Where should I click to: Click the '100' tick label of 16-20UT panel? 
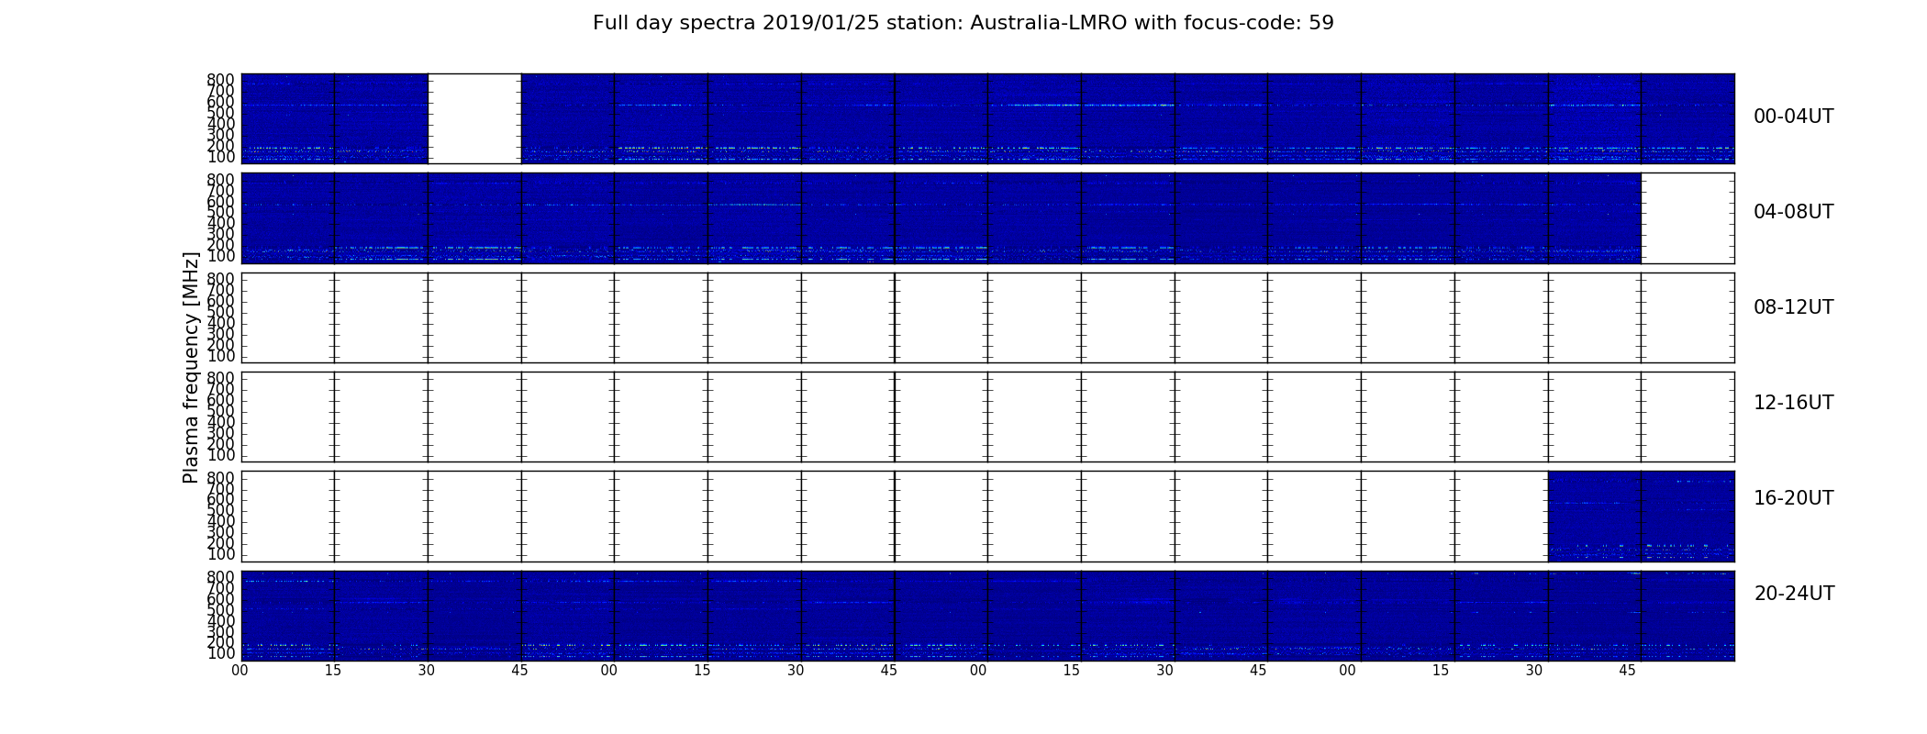(x=220, y=555)
